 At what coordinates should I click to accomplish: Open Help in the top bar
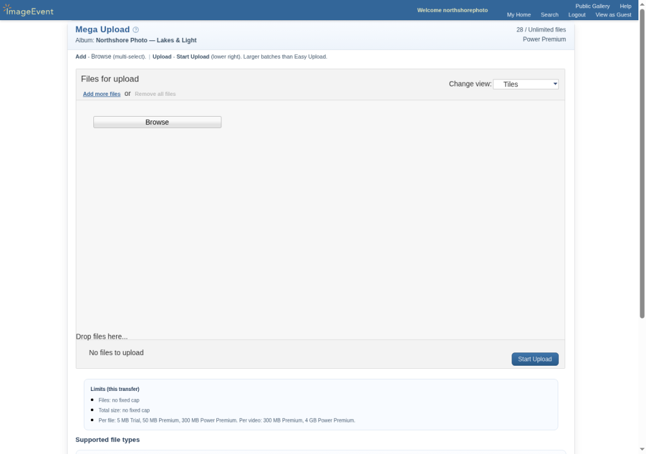coord(625,6)
